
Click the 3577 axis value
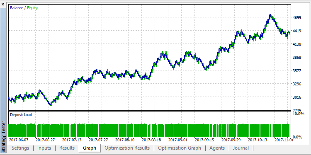297,71
